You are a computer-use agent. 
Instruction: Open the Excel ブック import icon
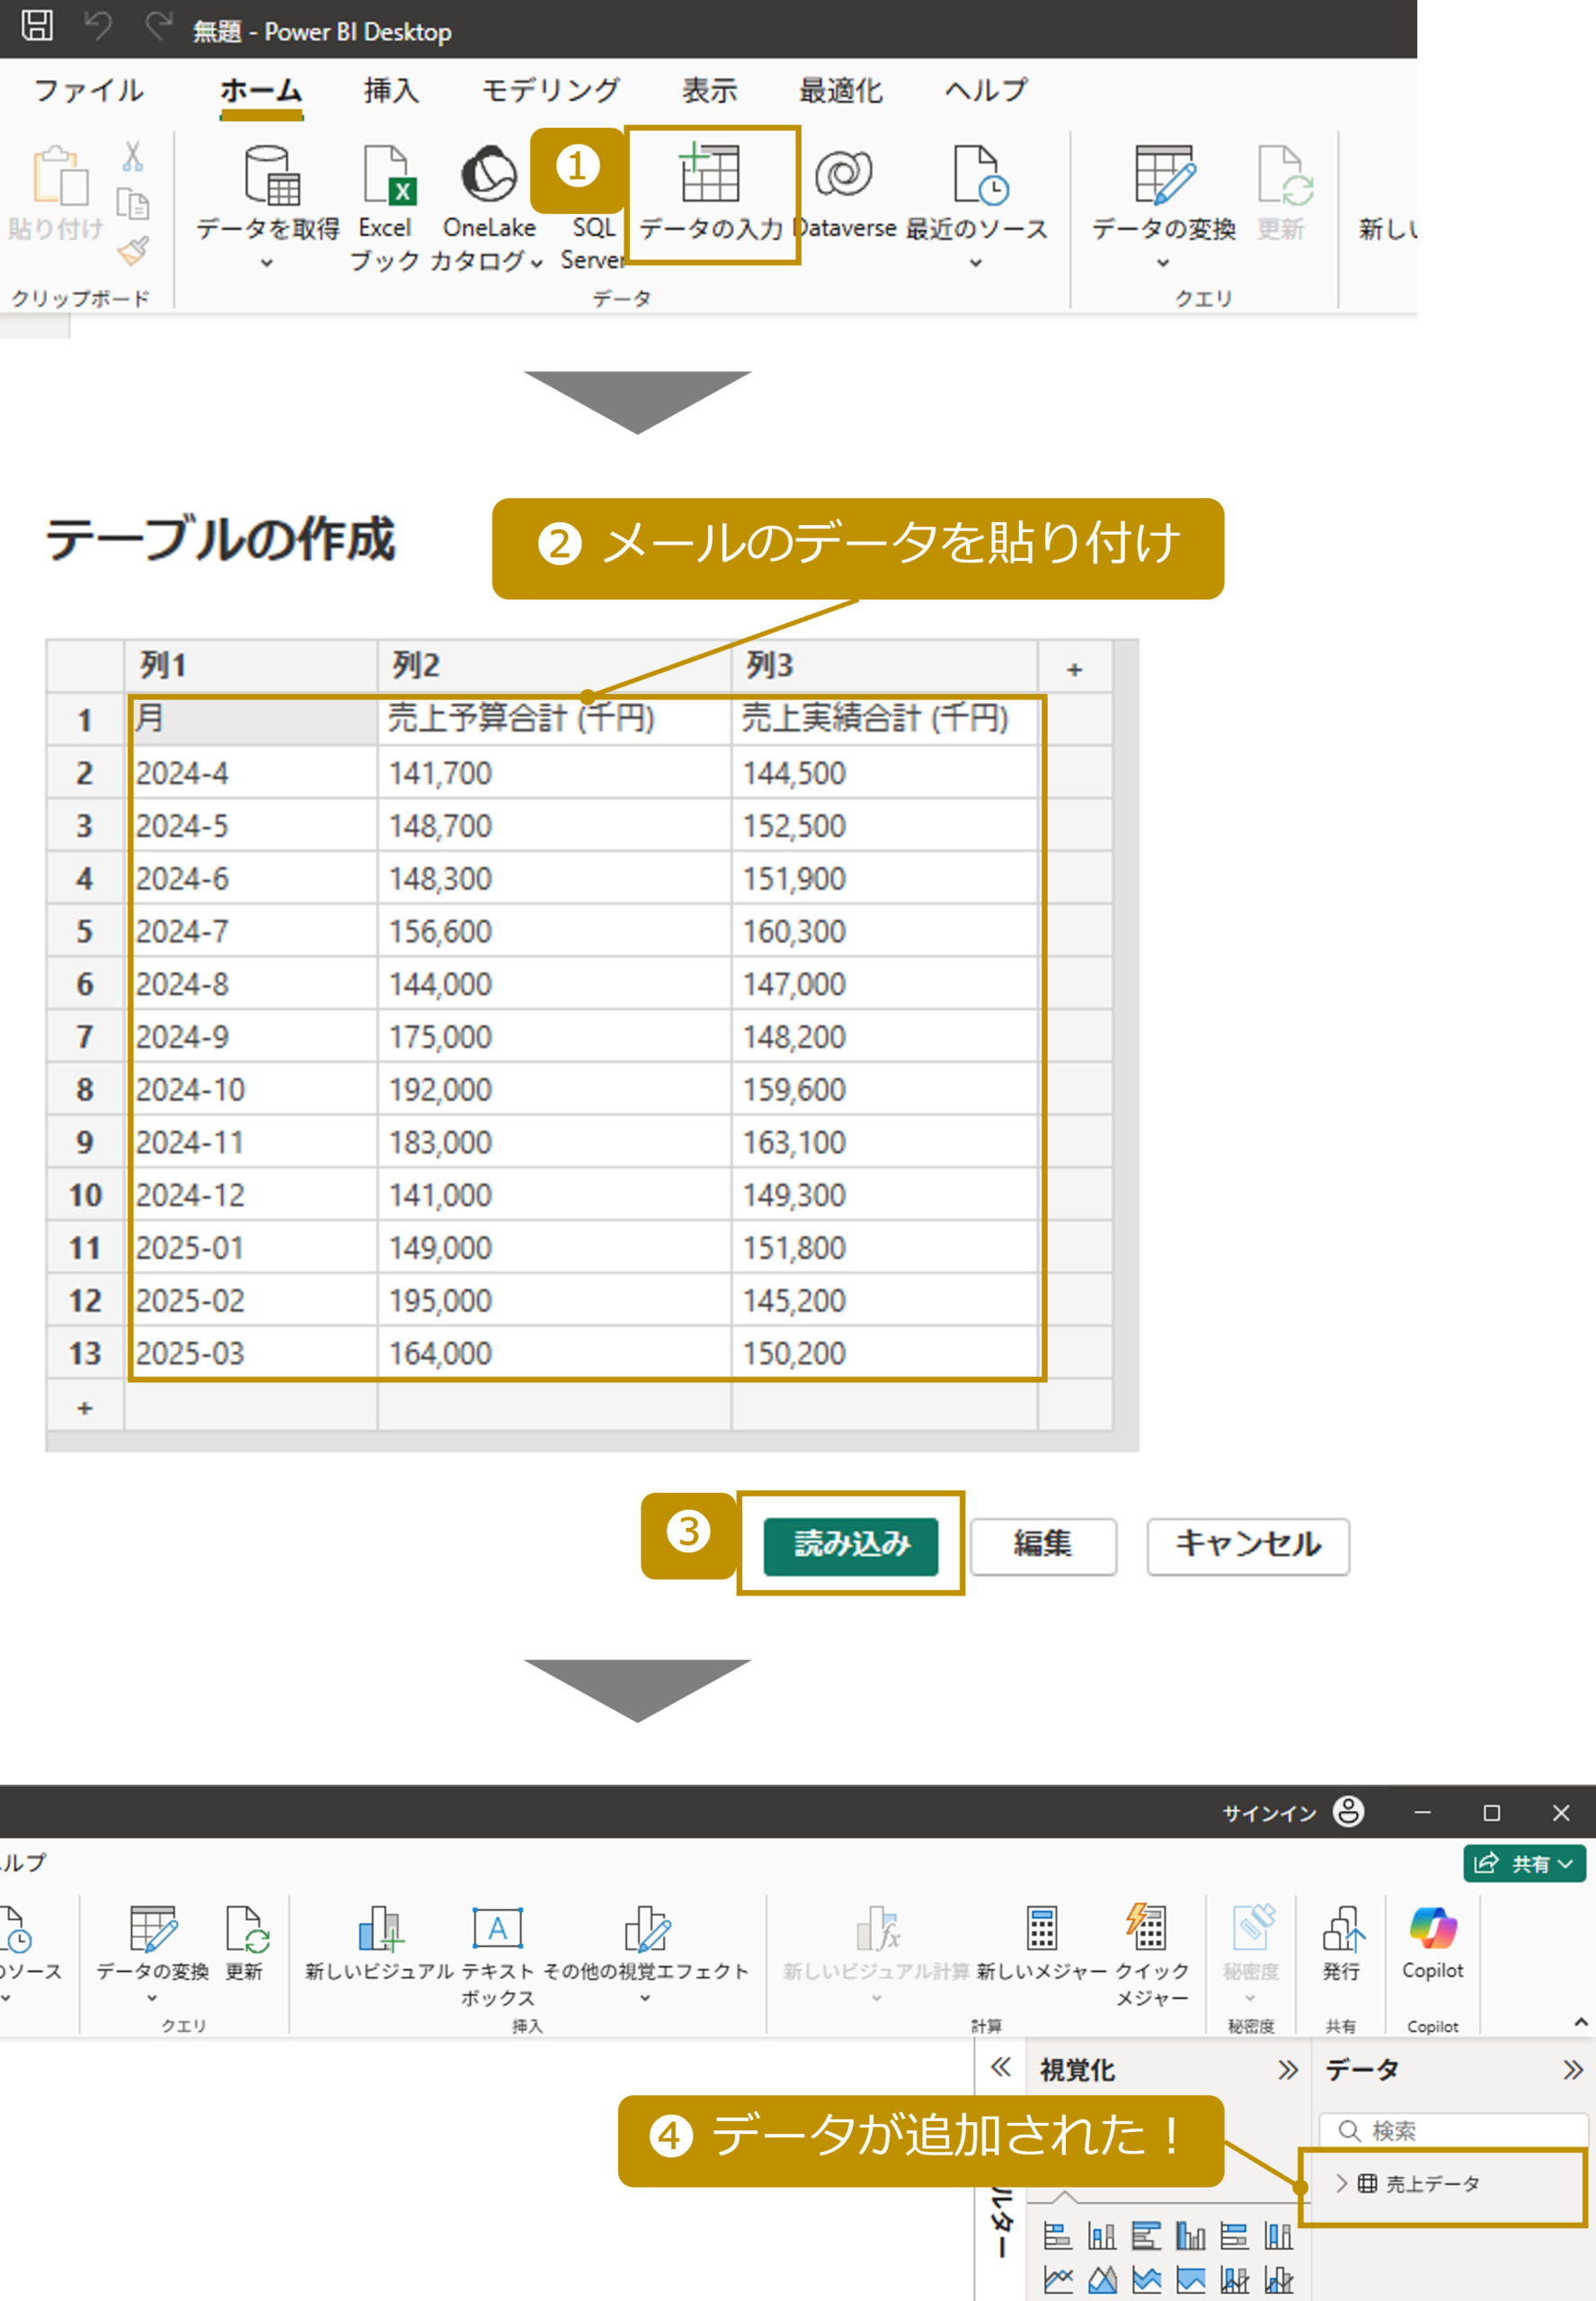pos(386,176)
